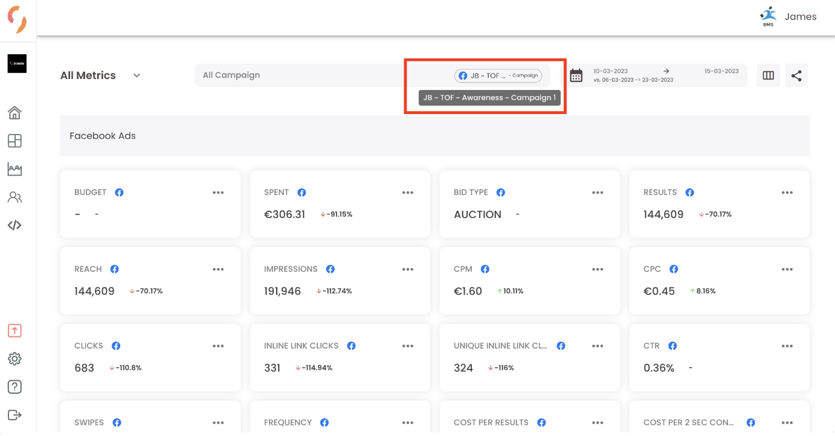
Task: Open the CPM card options menu
Action: pyautogui.click(x=598, y=269)
